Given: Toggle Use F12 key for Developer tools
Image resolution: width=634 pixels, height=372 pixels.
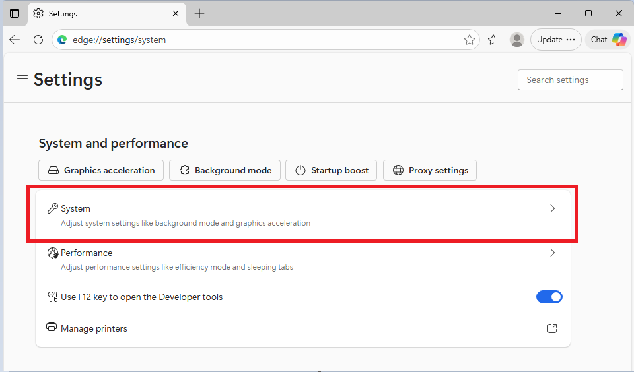Looking at the screenshot, I should [549, 297].
